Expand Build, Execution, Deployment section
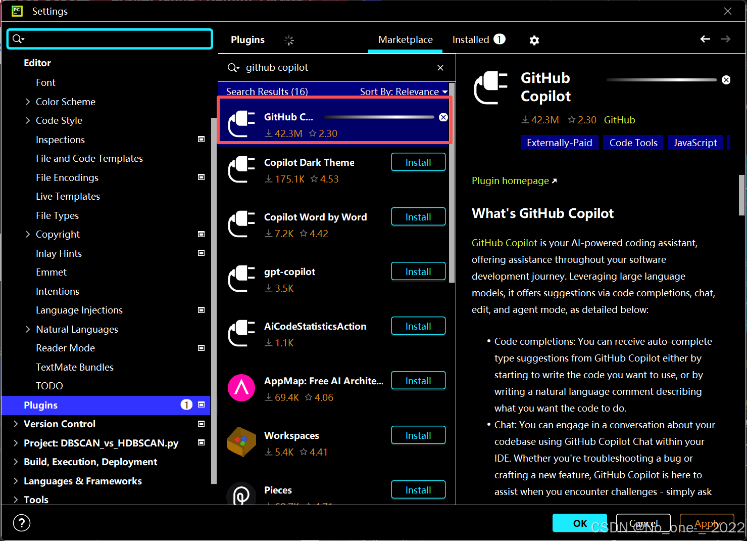The width and height of the screenshot is (747, 541). (x=16, y=462)
